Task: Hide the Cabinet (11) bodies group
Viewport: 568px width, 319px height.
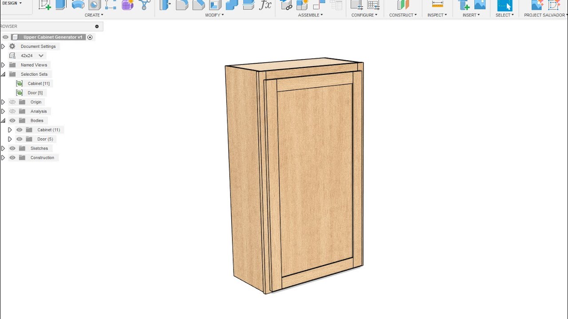Action: point(20,130)
